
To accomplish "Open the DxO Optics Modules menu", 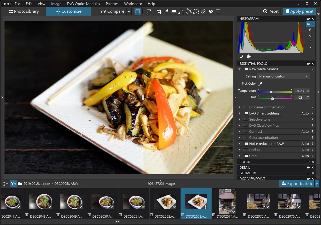I will pyautogui.click(x=84, y=4).
